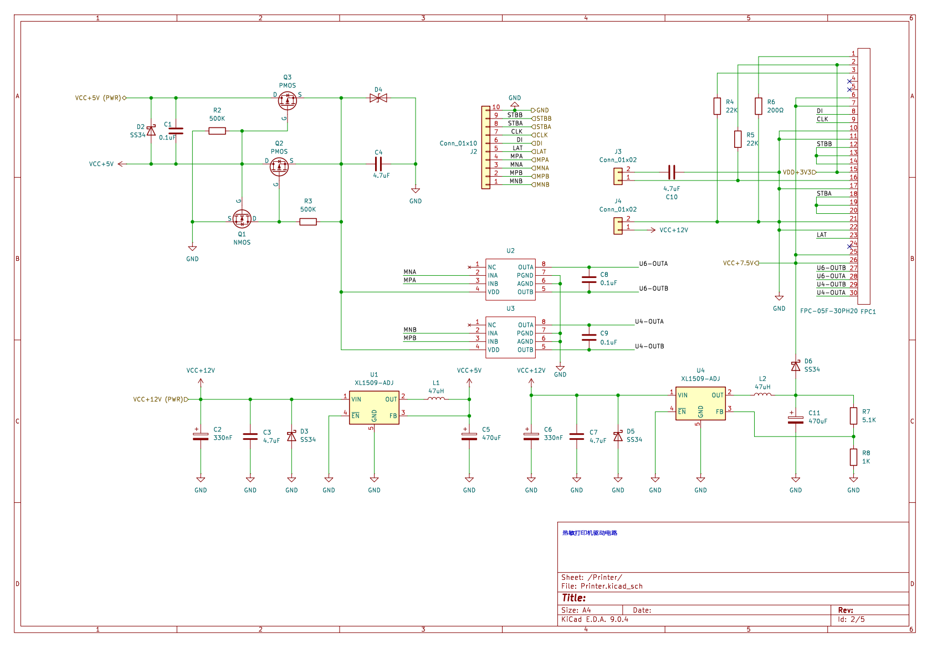Image resolution: width=927 pixels, height=648 pixels.
Task: Select the Q3 PMOS transistor symbol
Action: click(x=287, y=100)
